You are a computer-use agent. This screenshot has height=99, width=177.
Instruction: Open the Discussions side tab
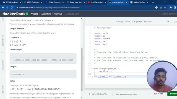(3, 65)
